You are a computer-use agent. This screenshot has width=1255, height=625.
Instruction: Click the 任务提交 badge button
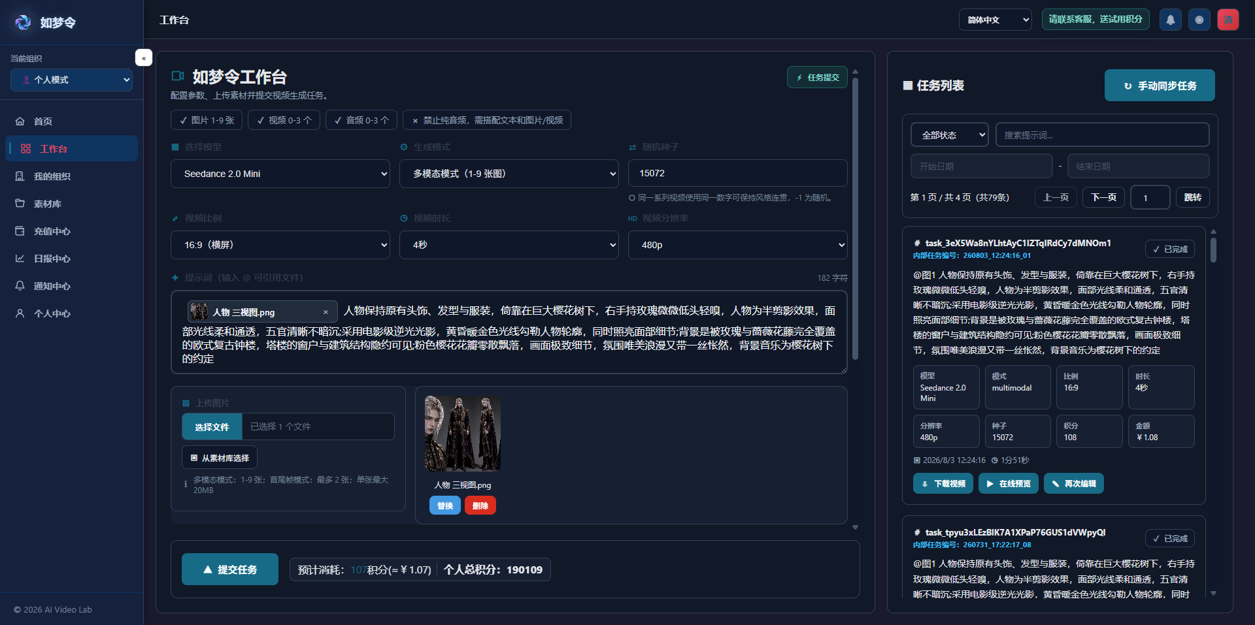[x=817, y=77]
